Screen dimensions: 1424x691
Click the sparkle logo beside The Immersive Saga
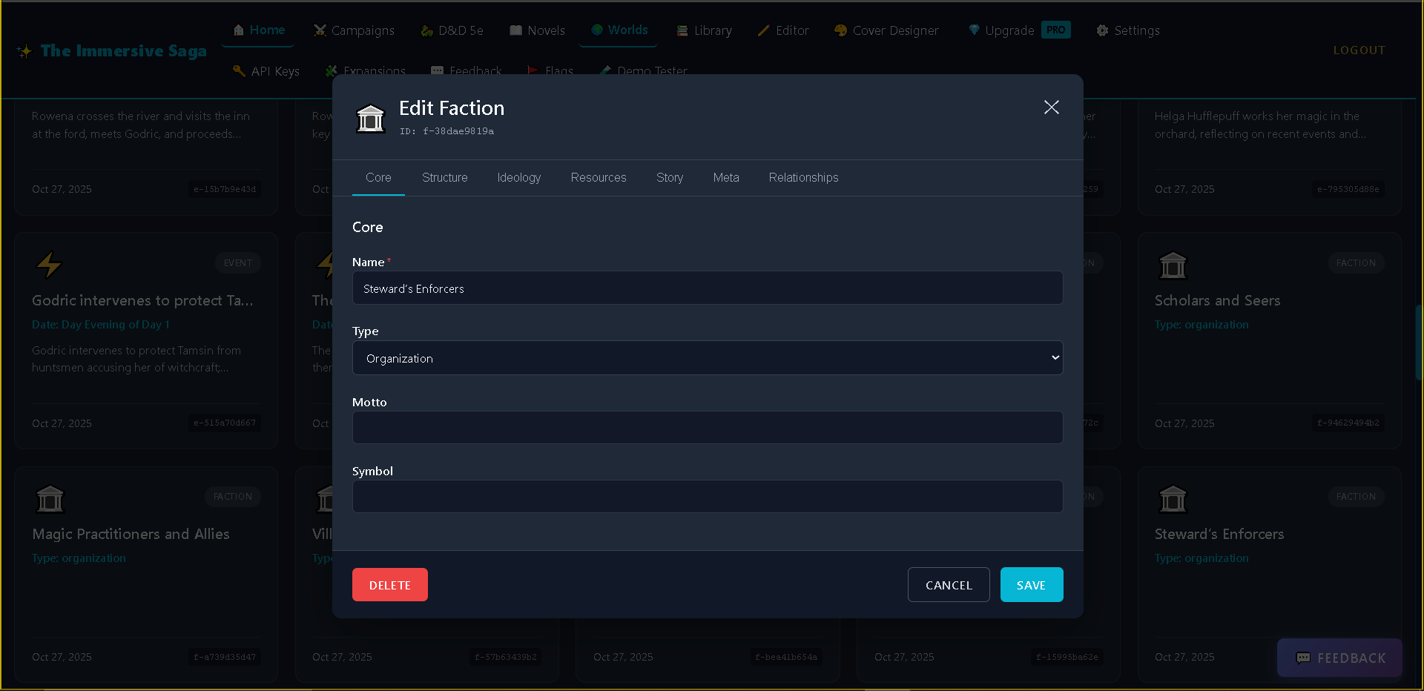[24, 50]
